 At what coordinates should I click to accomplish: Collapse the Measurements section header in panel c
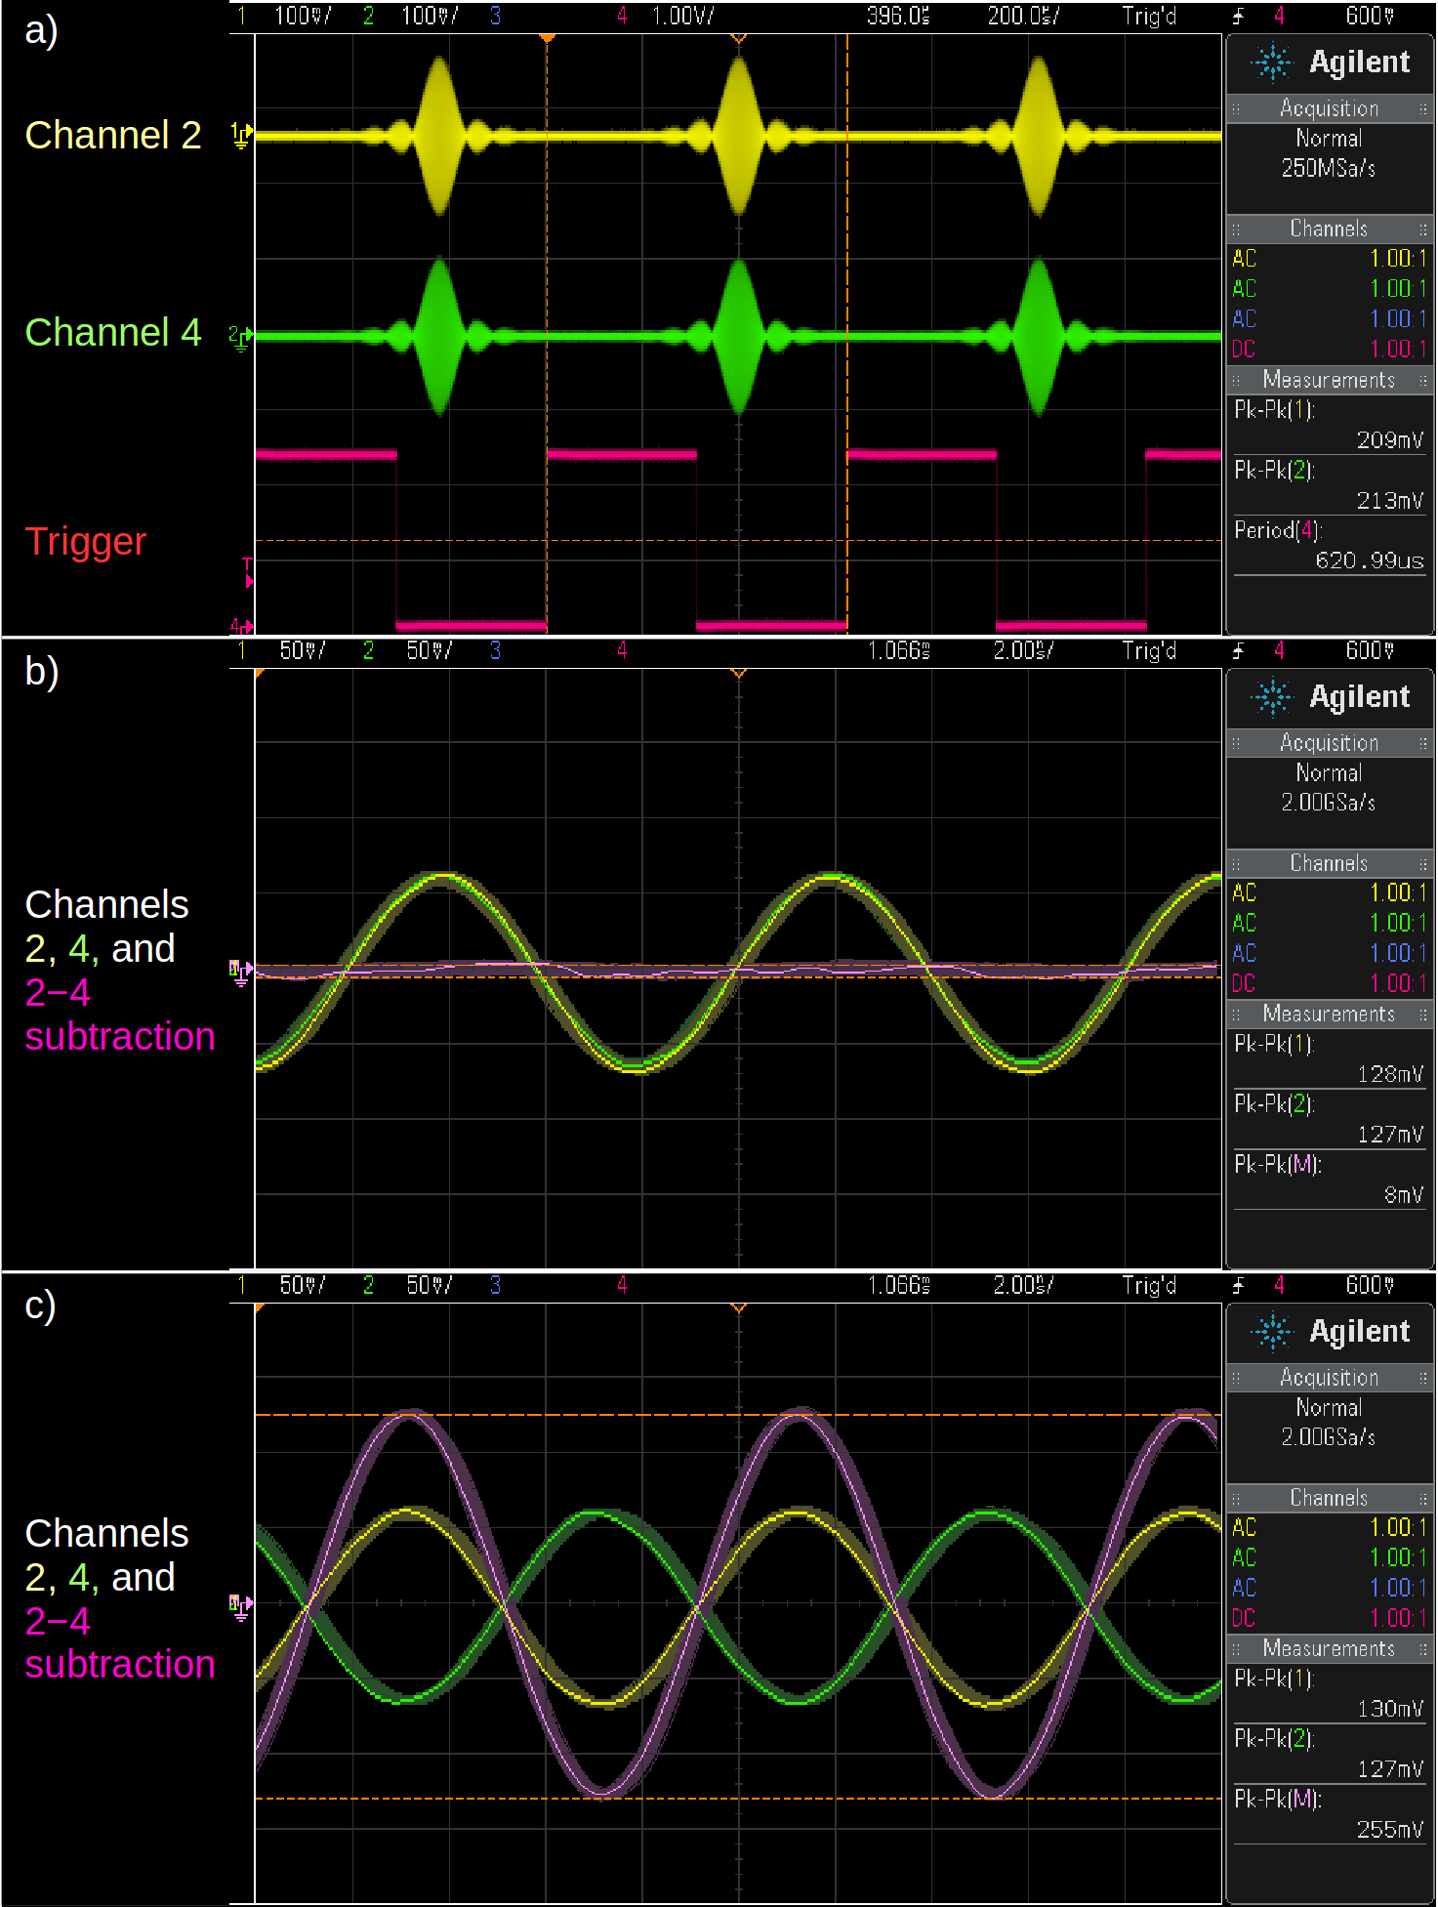pyautogui.click(x=1329, y=1648)
